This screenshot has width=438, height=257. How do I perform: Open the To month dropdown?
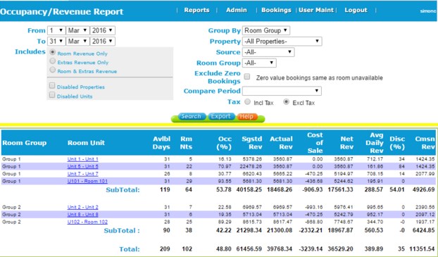pos(77,42)
